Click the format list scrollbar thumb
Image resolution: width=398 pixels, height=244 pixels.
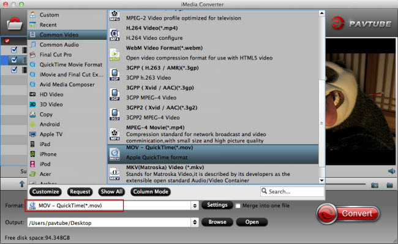[321, 123]
